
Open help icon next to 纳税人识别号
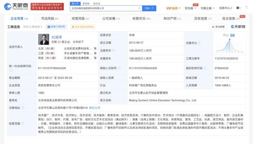point(119,68)
